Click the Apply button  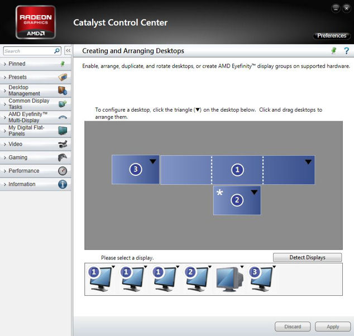click(333, 327)
